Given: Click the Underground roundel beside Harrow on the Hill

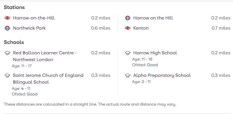Looking at the screenshot, I should (x=128, y=18).
